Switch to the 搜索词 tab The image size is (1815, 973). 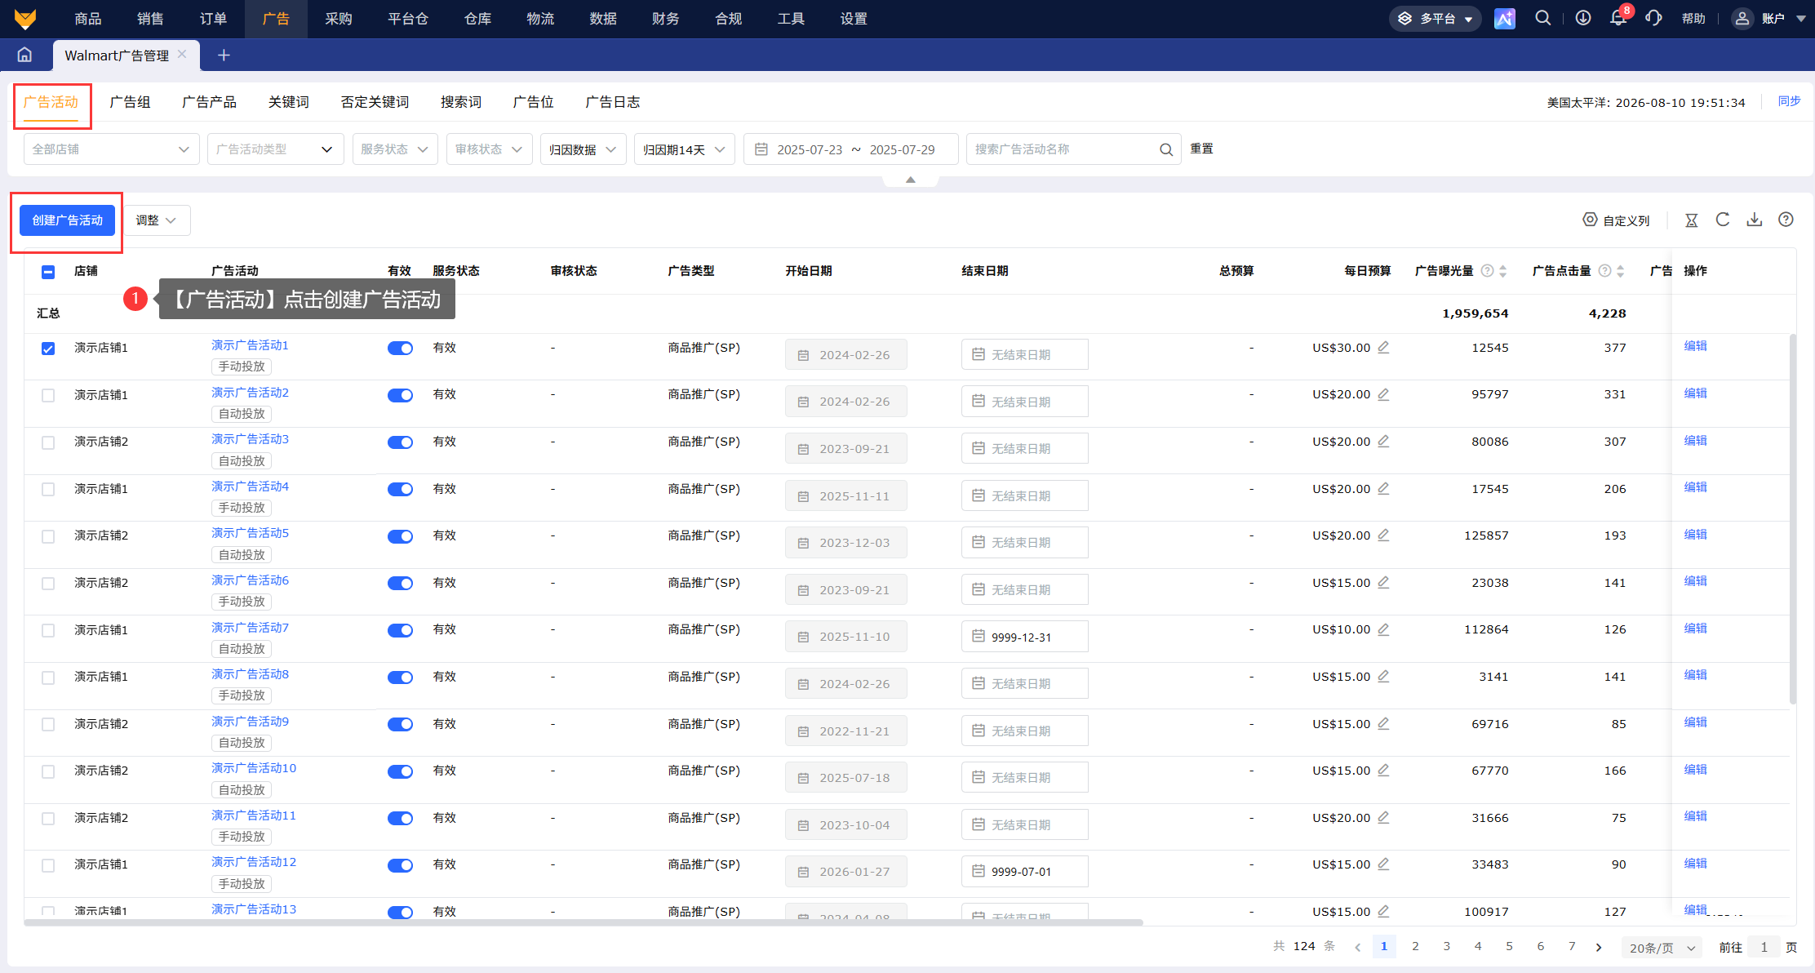tap(461, 102)
